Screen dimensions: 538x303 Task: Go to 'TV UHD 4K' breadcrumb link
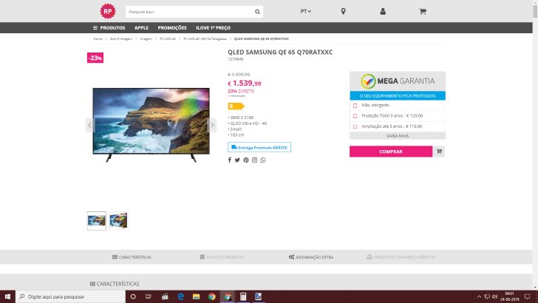pos(168,38)
